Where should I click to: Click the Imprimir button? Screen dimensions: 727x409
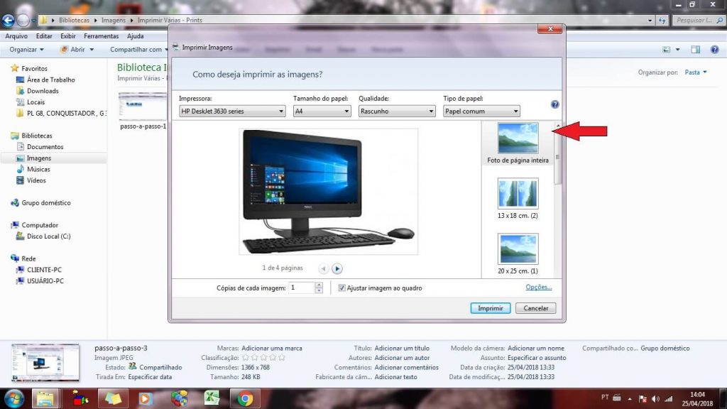point(491,308)
